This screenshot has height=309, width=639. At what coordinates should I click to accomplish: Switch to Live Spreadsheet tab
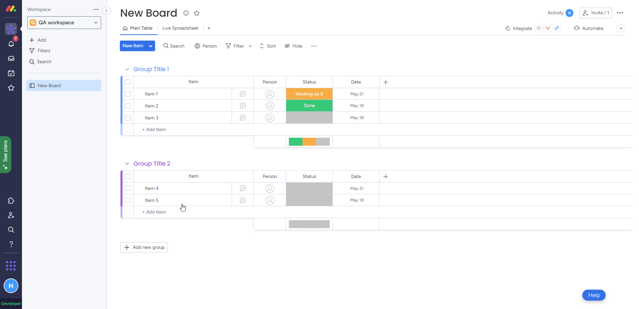(180, 28)
